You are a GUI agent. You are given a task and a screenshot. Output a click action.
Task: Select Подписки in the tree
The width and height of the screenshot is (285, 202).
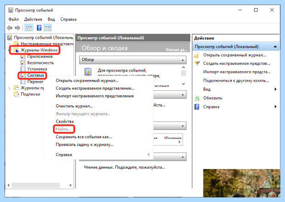tap(30, 94)
